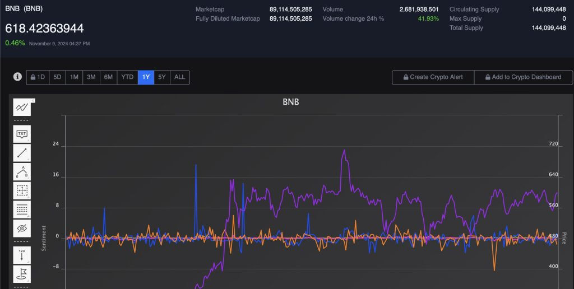Click the 0.46% change value
Screen dimensions: 574x289
click(x=15, y=43)
